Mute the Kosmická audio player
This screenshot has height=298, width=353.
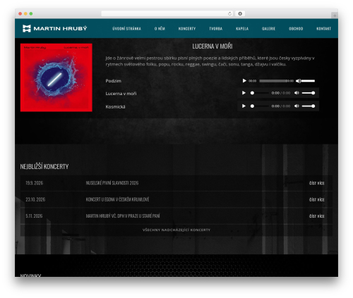297,106
